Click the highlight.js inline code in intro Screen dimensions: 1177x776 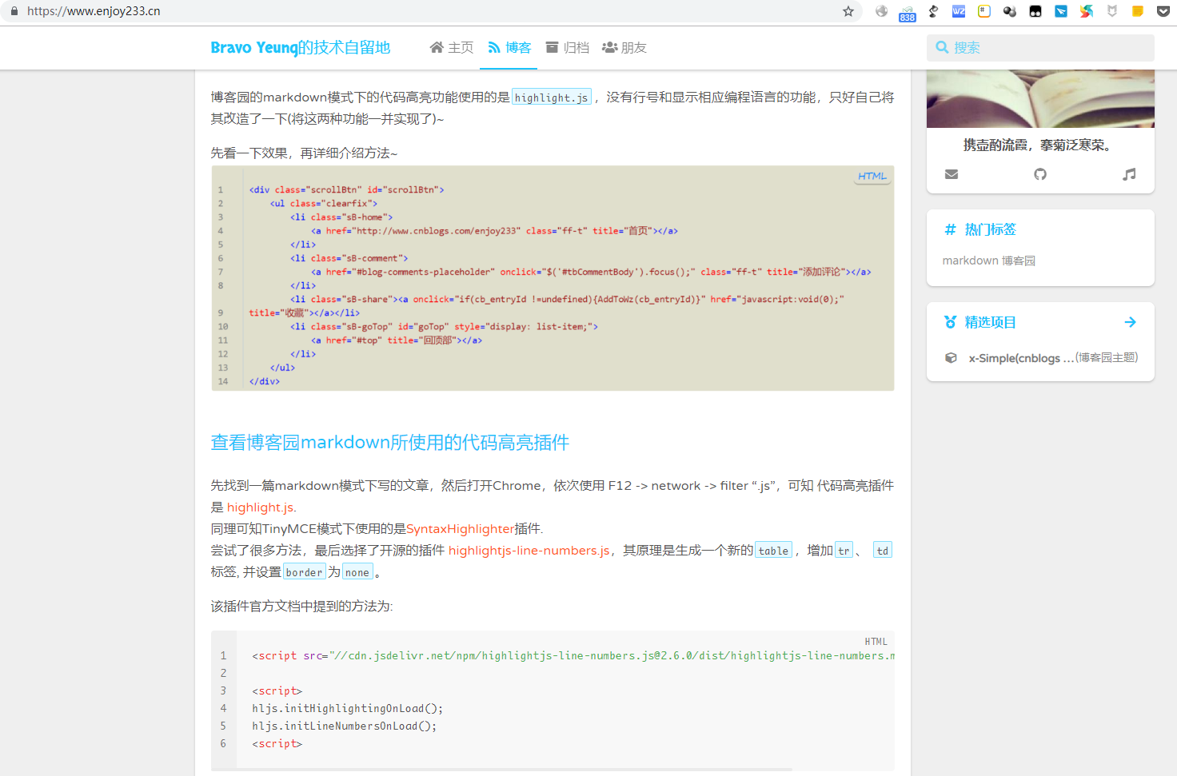tap(552, 97)
